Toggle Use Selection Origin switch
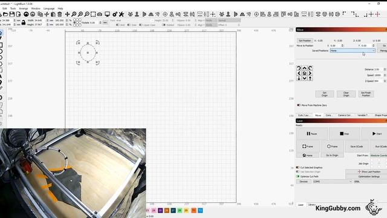This screenshot has height=218, width=387. (298, 171)
